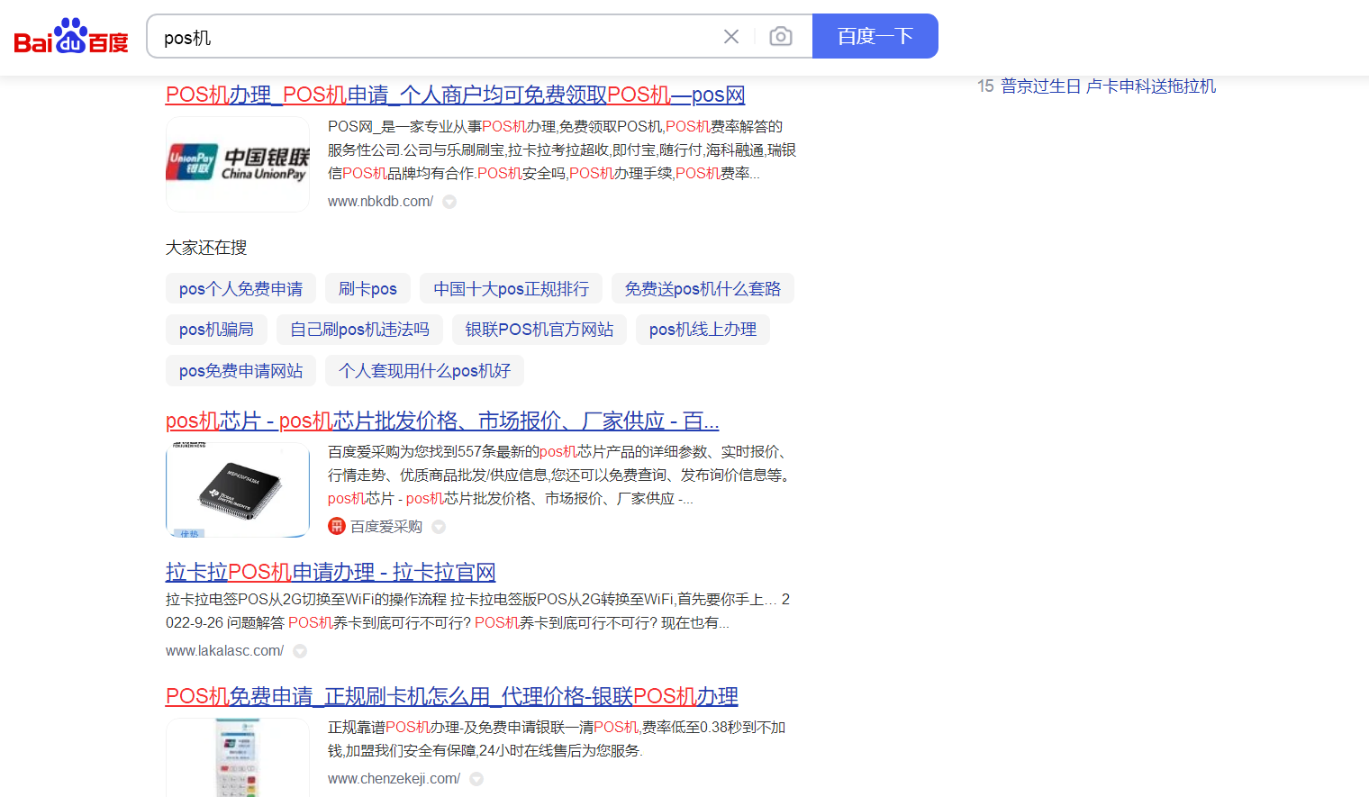Expand dropdown next to www.lakalasc.com
The image size is (1369, 797).
click(300, 651)
